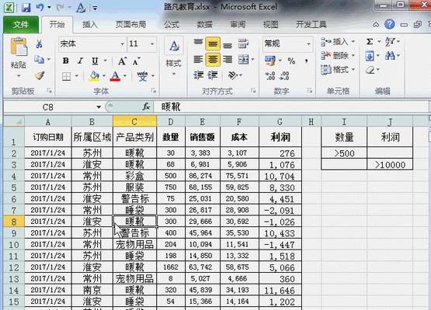
Task: Click the formula bar showing 暖靴
Action: [290, 107]
